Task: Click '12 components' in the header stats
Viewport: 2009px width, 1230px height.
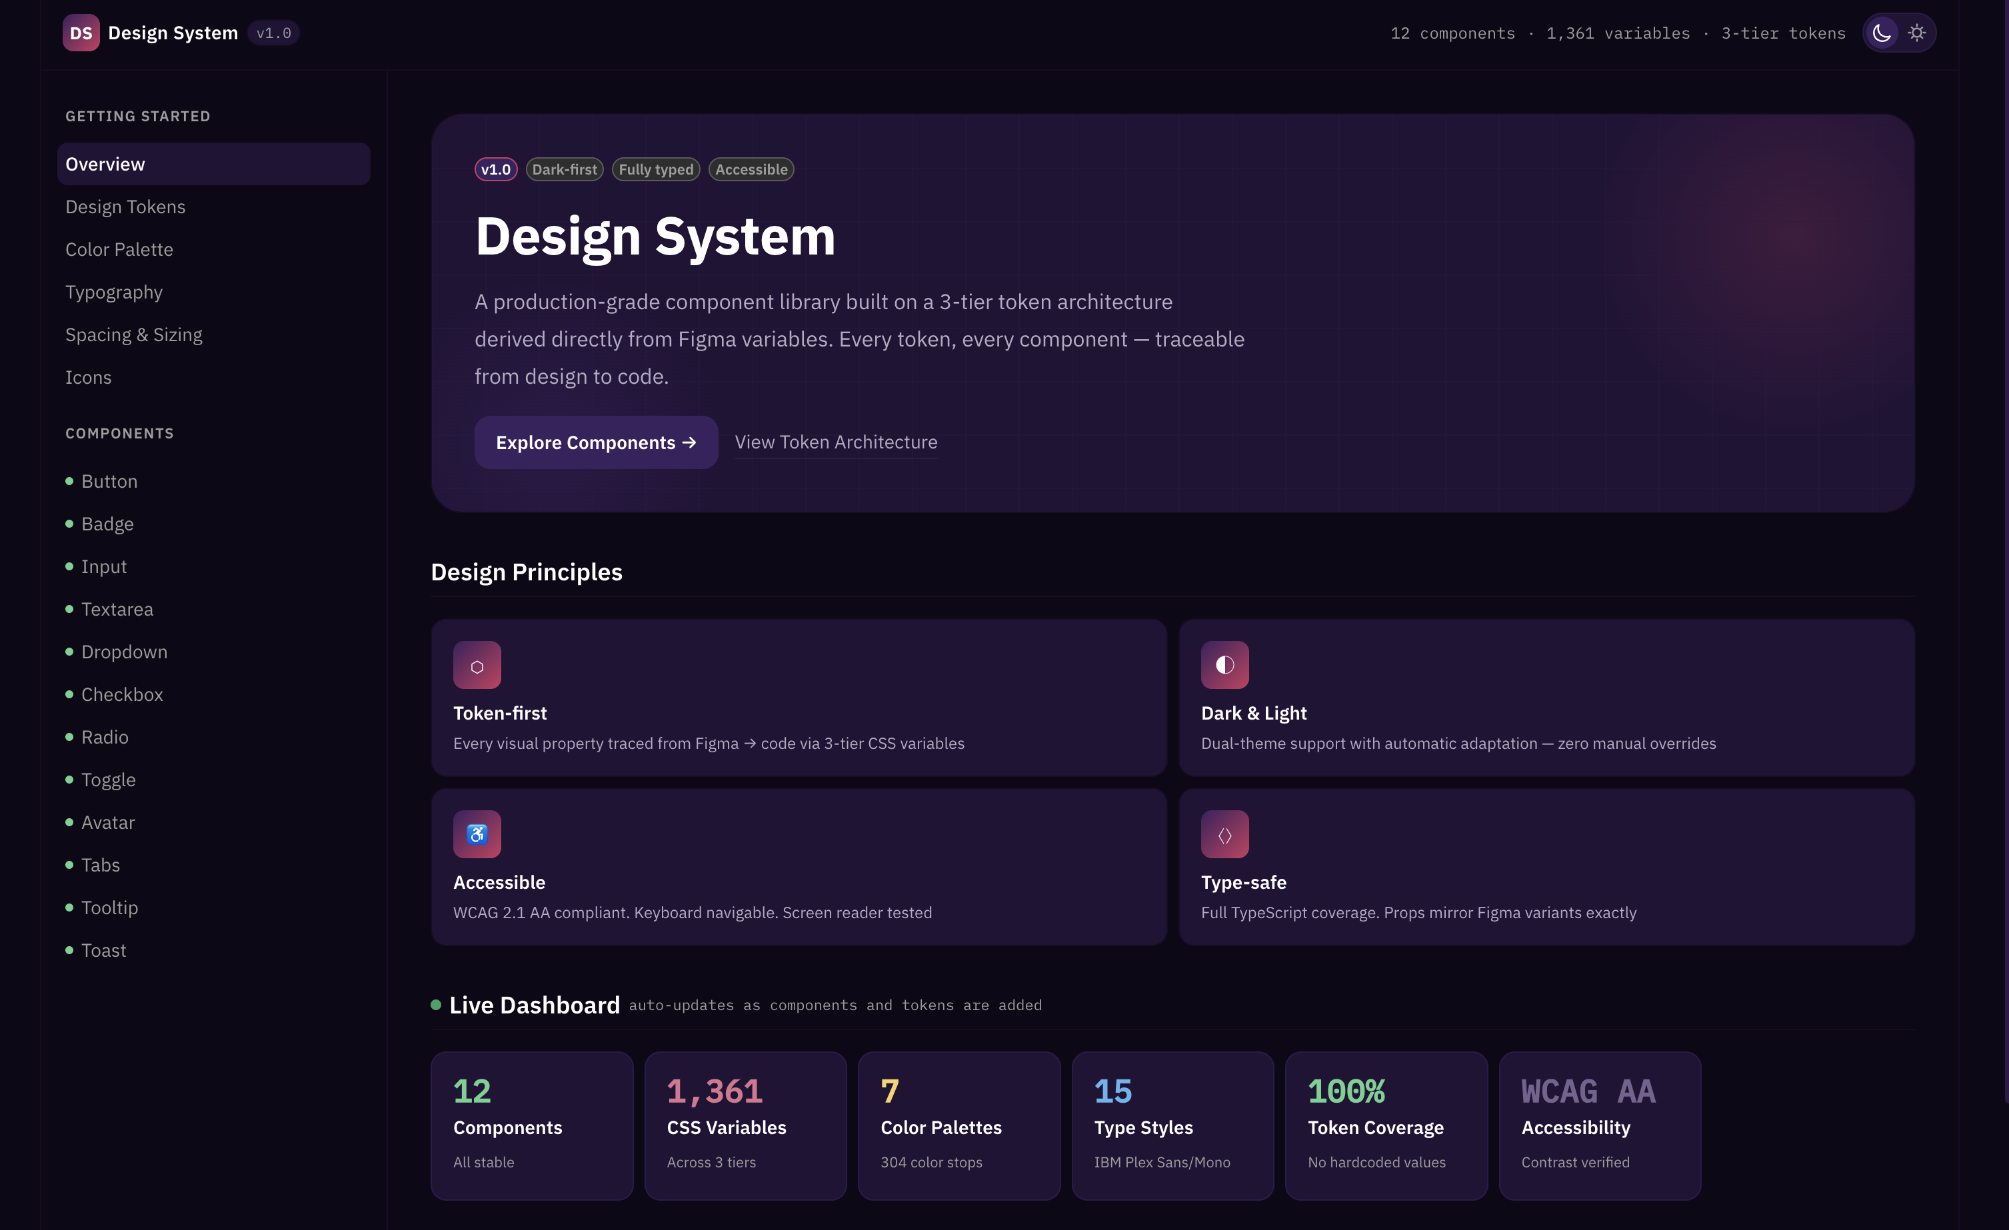Action: point(1452,33)
